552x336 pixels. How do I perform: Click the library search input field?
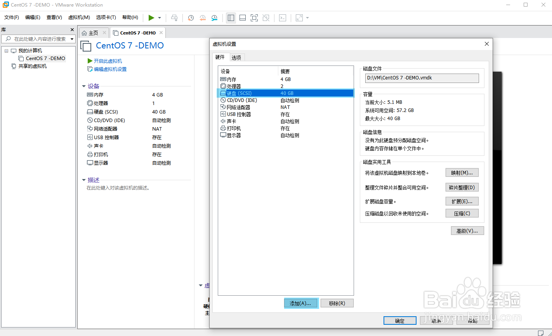point(38,39)
